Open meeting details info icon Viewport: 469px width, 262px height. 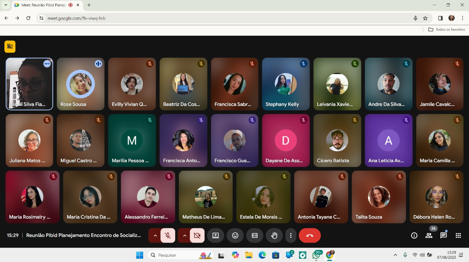pos(414,236)
